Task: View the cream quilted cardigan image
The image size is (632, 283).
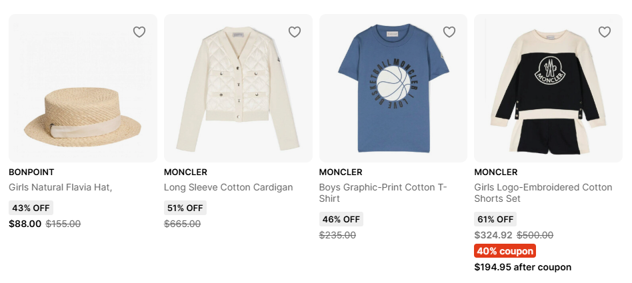Action: pos(238,93)
